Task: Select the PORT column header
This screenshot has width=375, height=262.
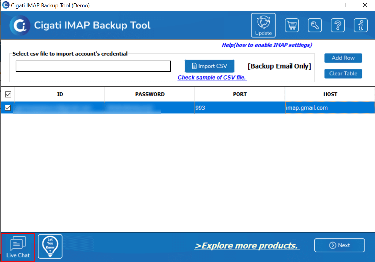Action: (x=240, y=94)
